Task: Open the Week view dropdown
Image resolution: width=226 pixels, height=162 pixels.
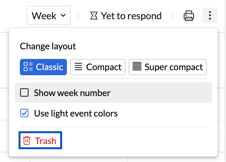Action: click(x=49, y=15)
